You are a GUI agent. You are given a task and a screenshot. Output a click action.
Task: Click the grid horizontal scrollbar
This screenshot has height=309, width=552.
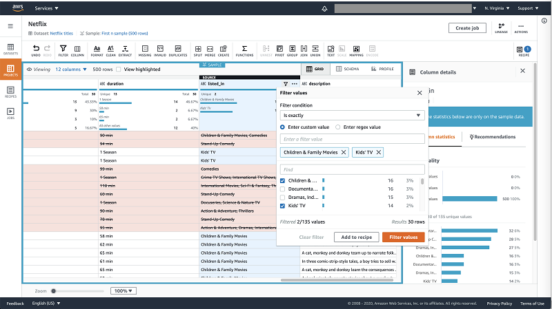tap(337, 280)
